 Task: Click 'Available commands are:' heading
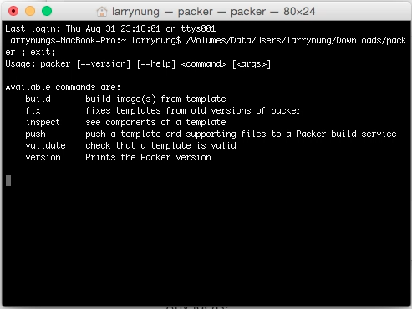tap(63, 87)
